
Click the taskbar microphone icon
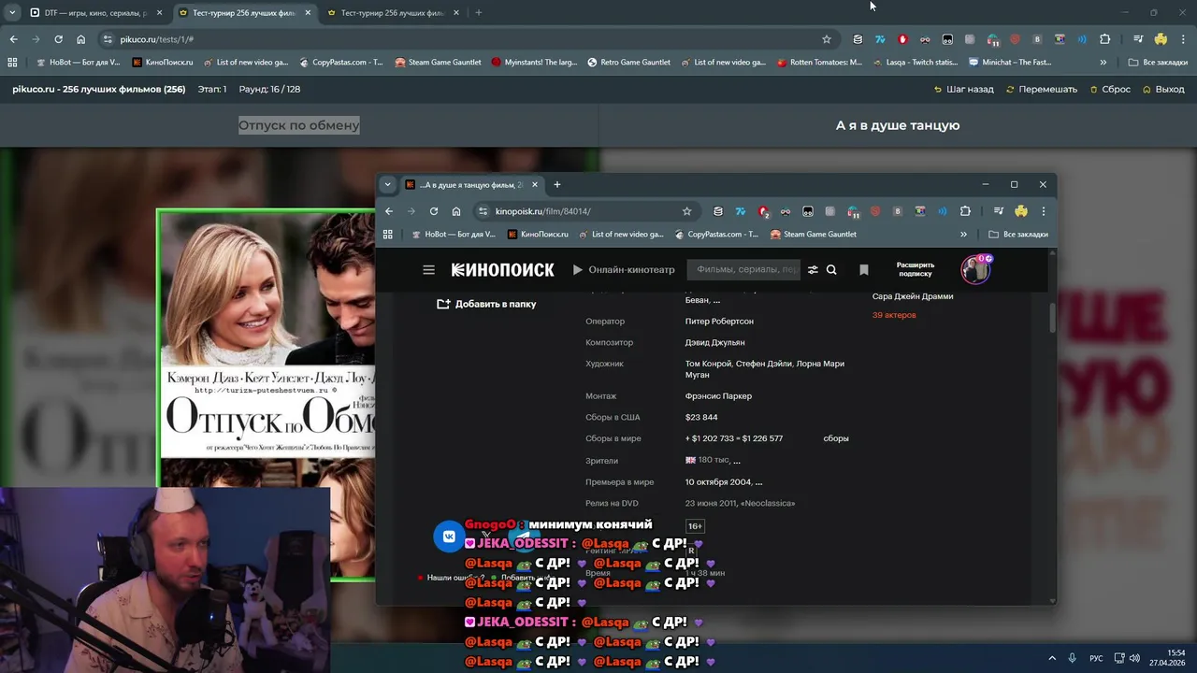pos(1072,658)
